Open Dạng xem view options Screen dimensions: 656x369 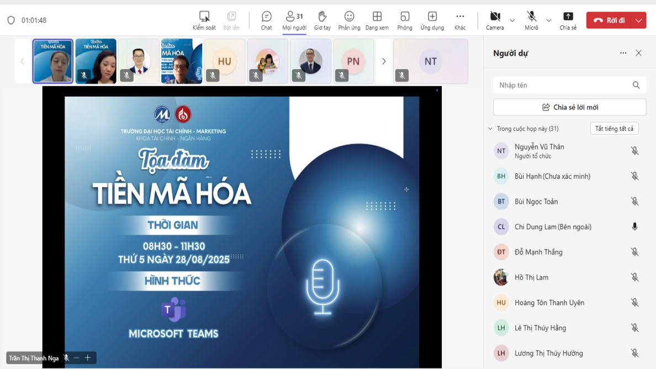coord(377,20)
